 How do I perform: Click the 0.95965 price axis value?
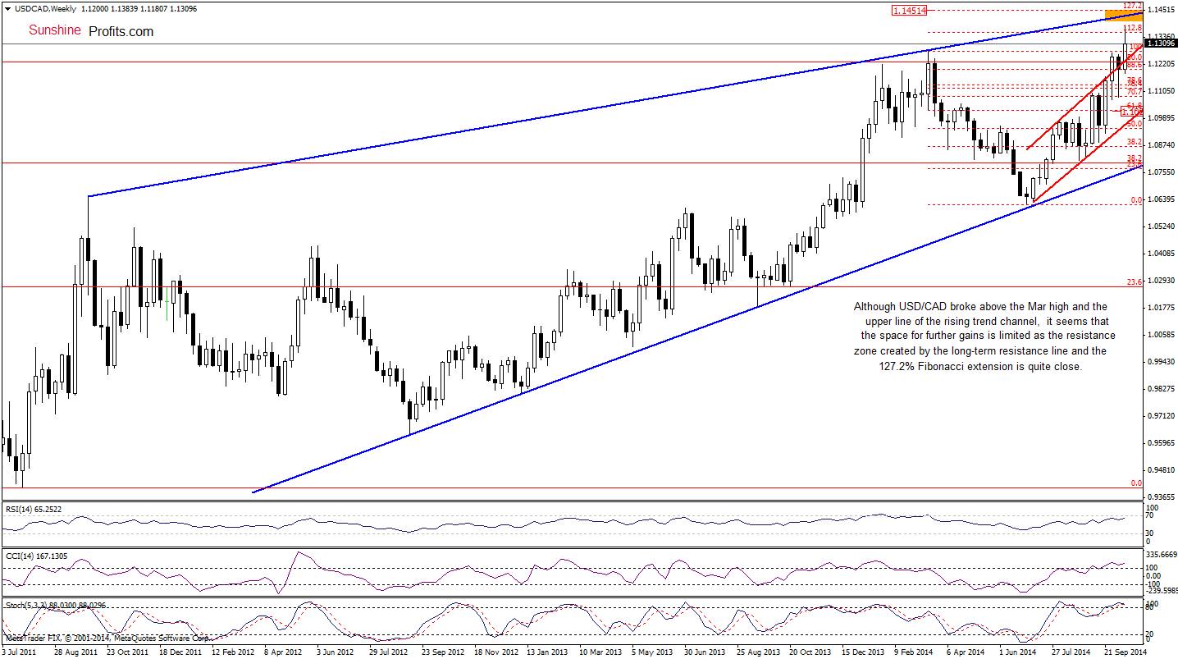pyautogui.click(x=1160, y=443)
